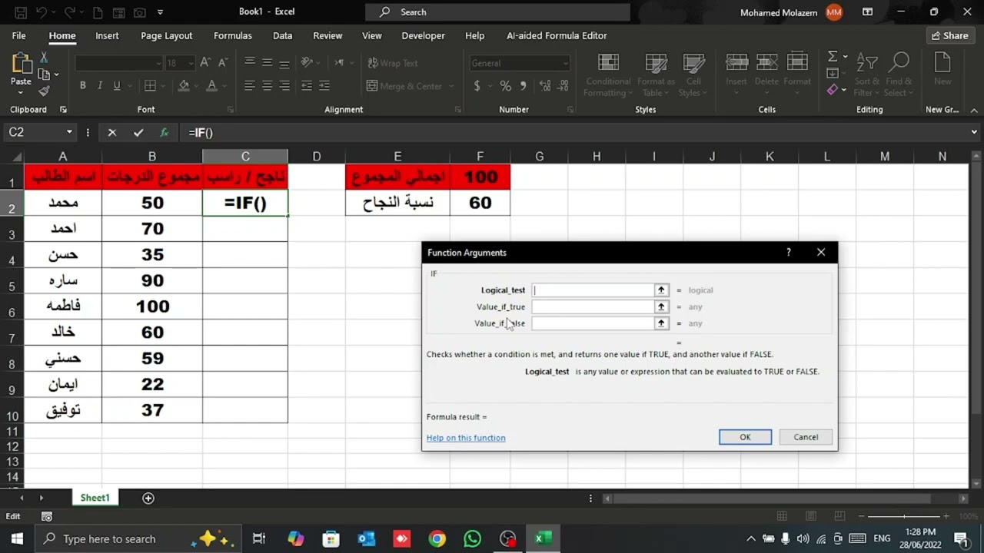Image resolution: width=984 pixels, height=553 pixels.
Task: Toggle Bold formatting
Action: 82,86
